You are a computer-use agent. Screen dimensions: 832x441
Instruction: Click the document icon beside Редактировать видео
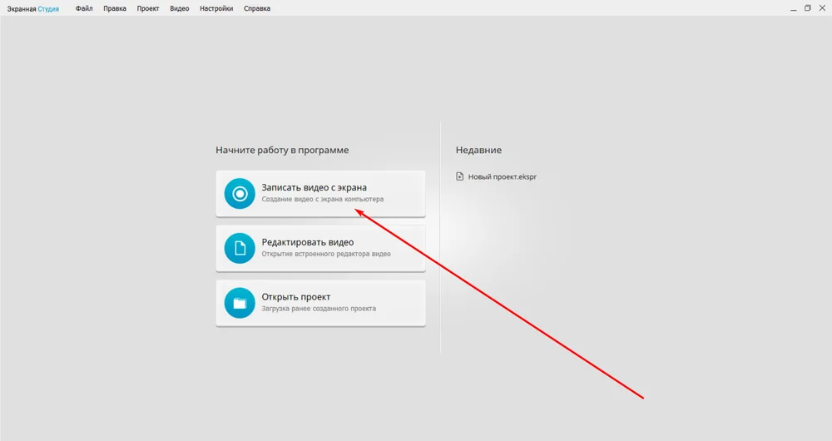(x=240, y=248)
